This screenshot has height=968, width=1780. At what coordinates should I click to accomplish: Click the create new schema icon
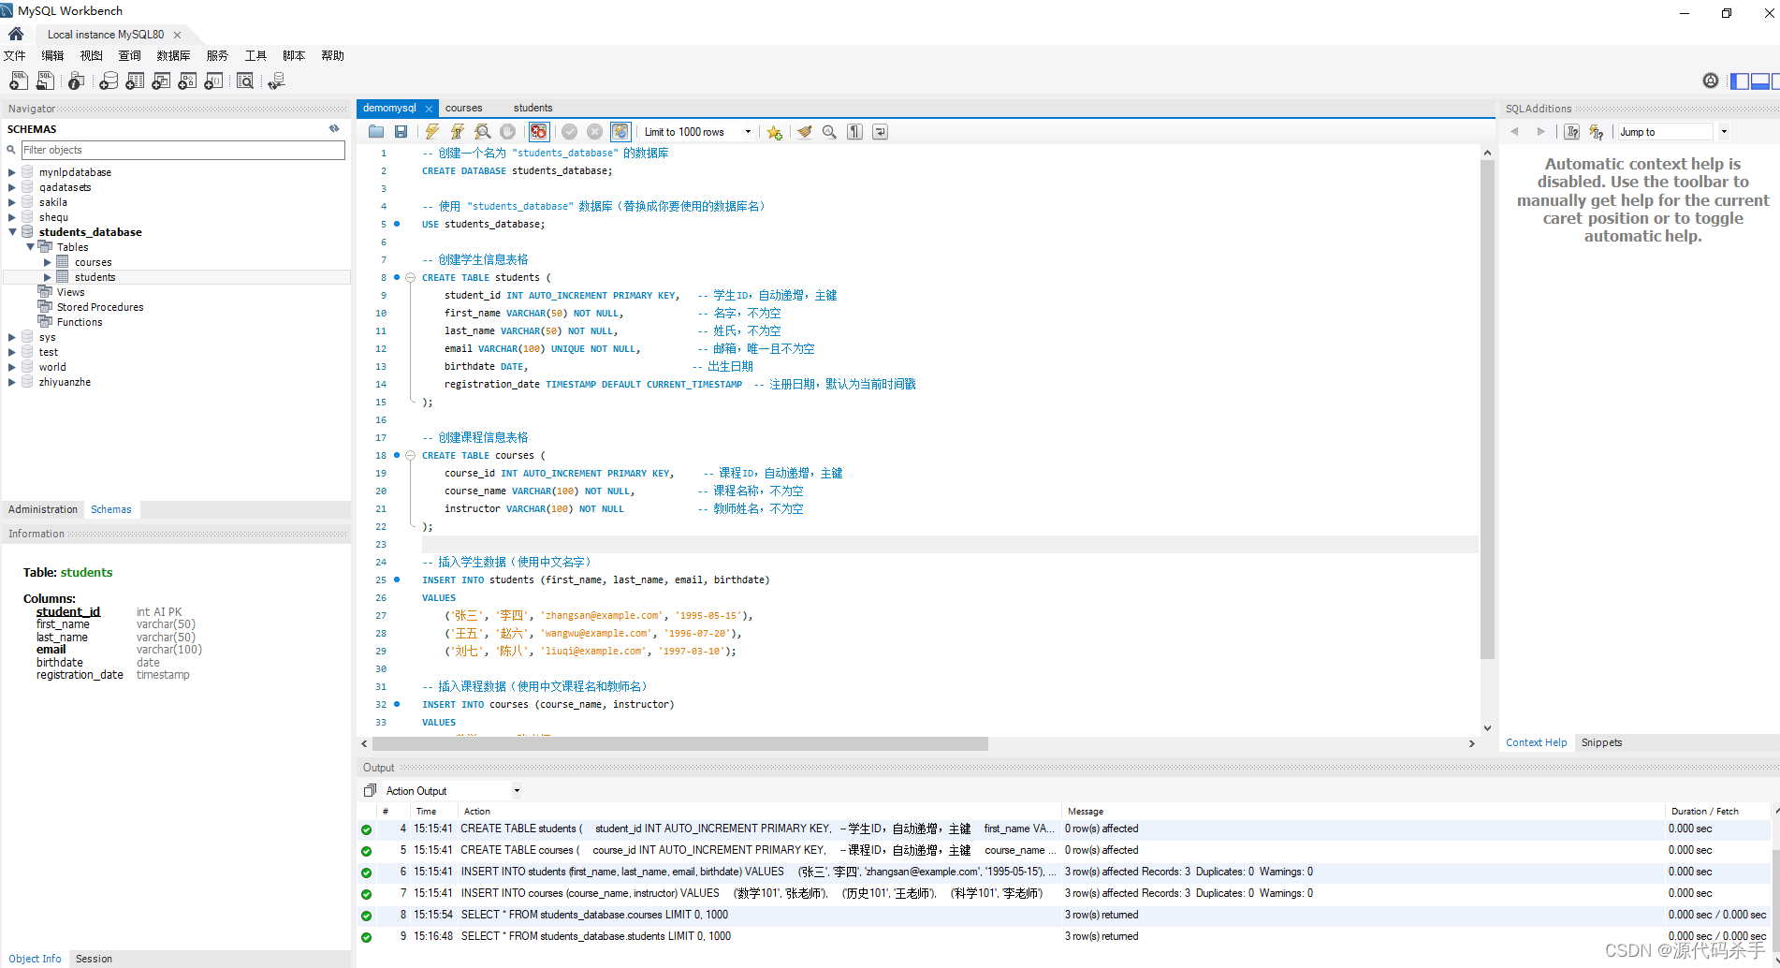point(109,81)
